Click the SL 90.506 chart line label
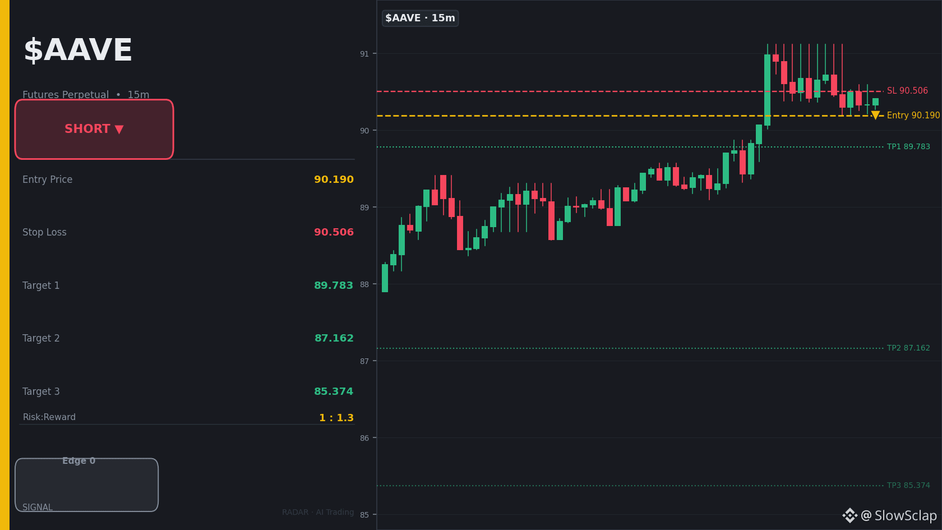The height and width of the screenshot is (530, 942). coord(907,91)
